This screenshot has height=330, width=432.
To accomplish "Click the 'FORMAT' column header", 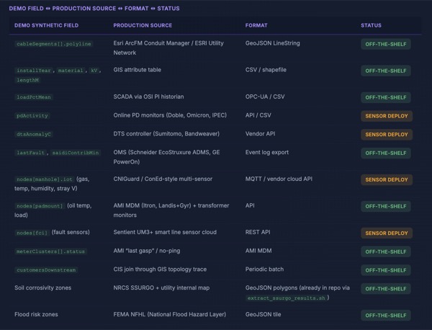I will coord(256,25).
